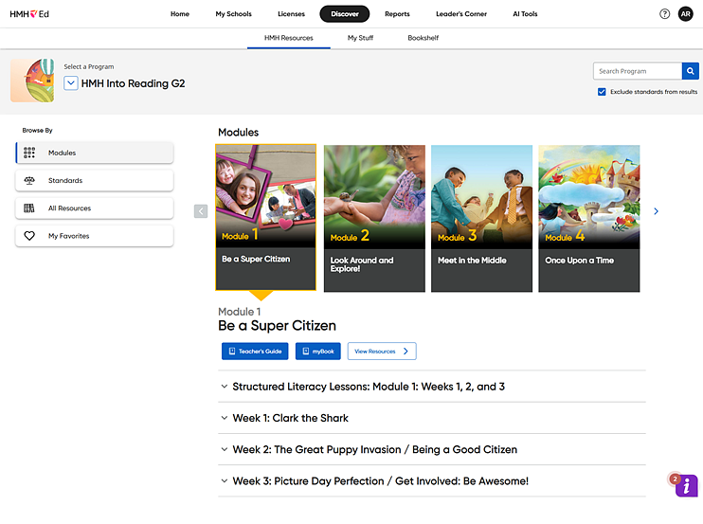Expand Week 1: Clark the Shark

point(432,418)
